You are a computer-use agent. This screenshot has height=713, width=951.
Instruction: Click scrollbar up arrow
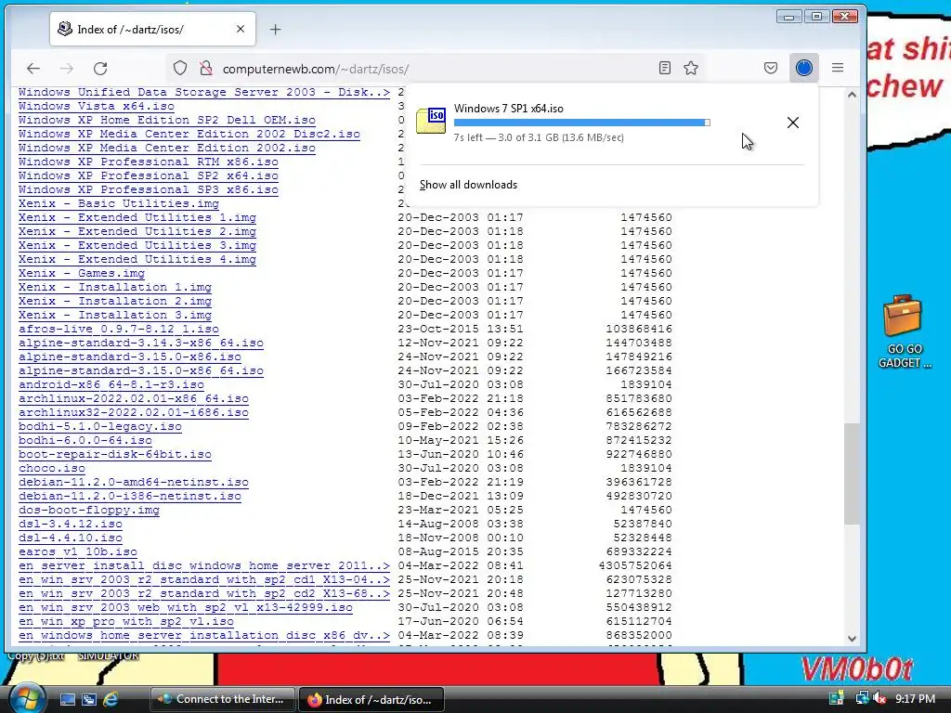point(853,95)
